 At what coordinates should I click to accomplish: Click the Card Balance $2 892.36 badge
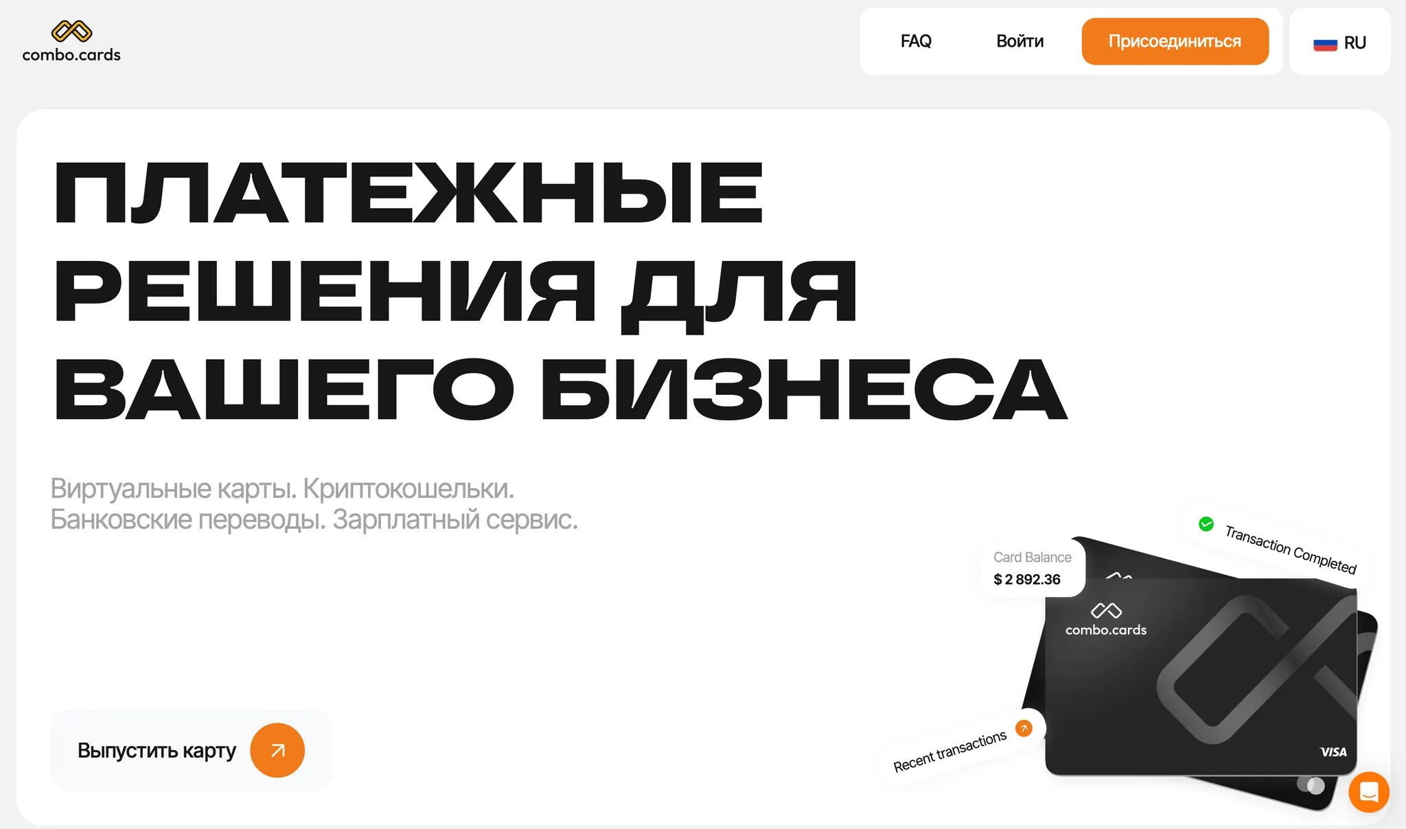coord(1033,568)
